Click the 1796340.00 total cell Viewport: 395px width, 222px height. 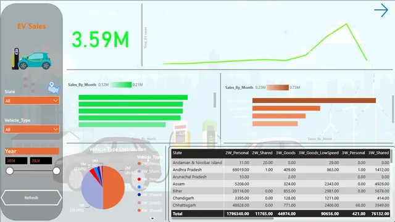point(238,214)
